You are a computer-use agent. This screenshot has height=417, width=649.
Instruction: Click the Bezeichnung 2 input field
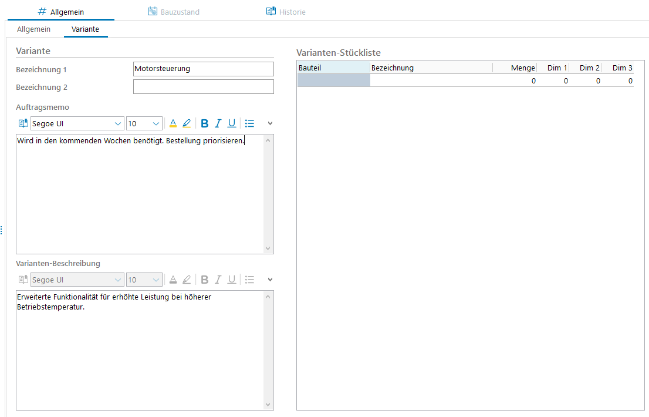tap(203, 87)
